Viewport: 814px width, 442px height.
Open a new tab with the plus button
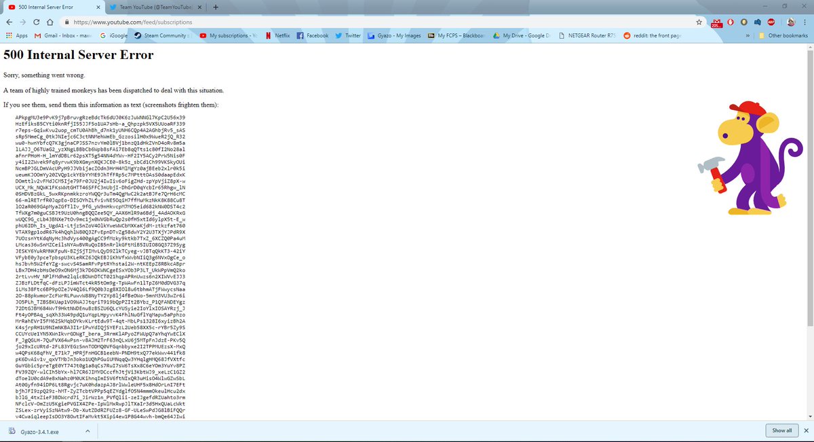216,7
